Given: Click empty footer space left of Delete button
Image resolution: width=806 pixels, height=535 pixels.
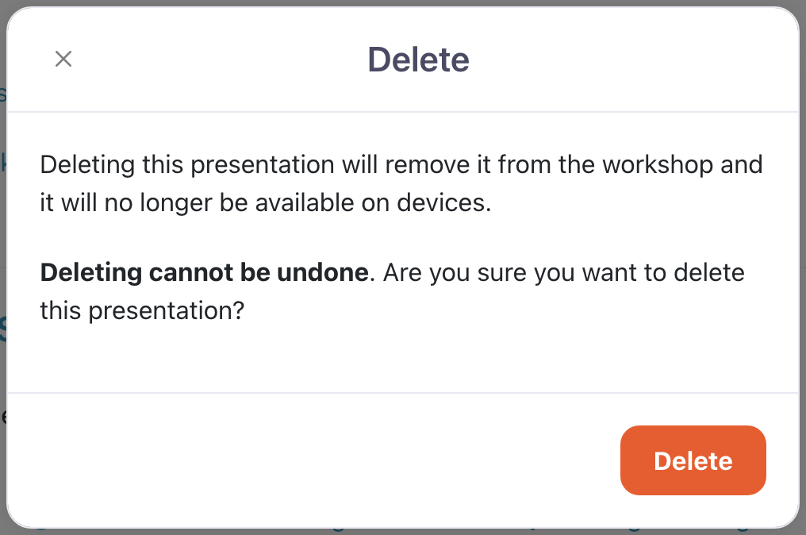Looking at the screenshot, I should tap(317, 460).
